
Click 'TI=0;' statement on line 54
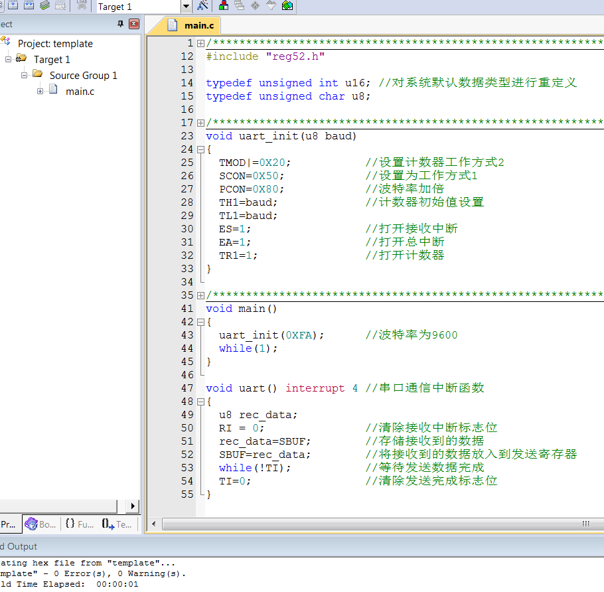(x=235, y=481)
